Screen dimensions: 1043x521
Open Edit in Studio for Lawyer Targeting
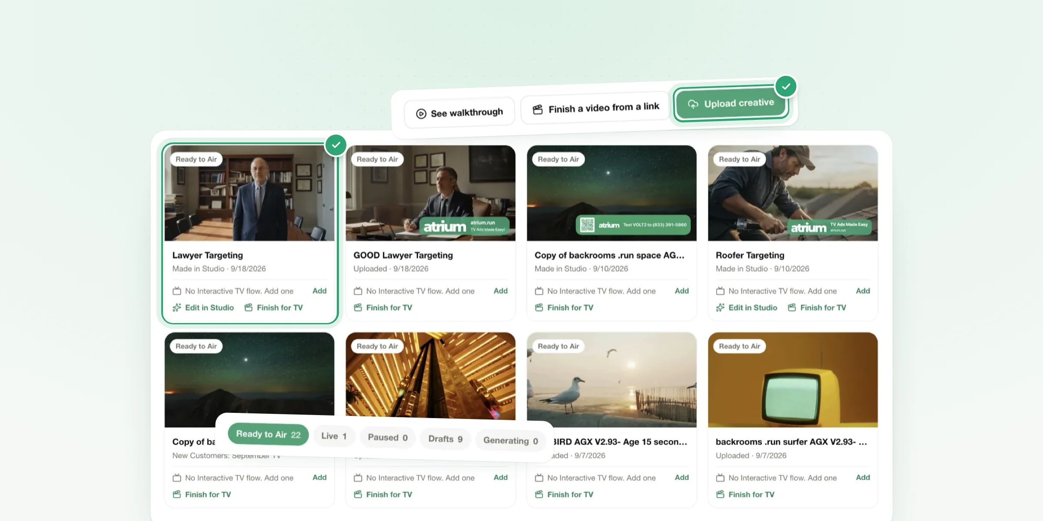(203, 307)
